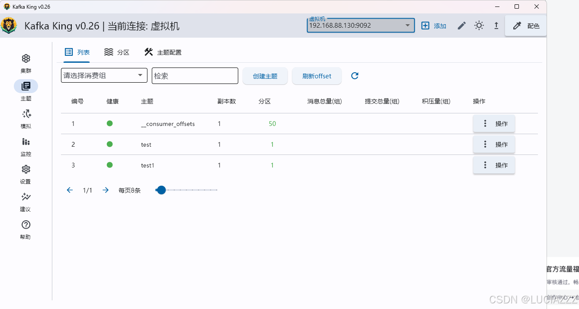Switch to the 分区 partitions tab
Image resolution: width=579 pixels, height=309 pixels.
117,52
